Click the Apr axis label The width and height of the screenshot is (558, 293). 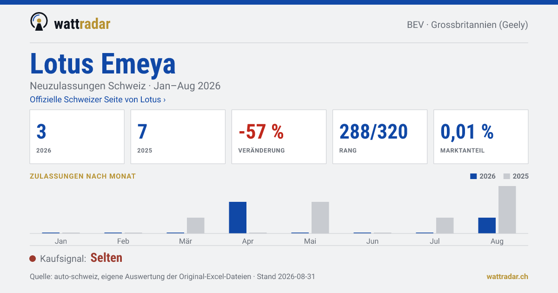coord(248,241)
